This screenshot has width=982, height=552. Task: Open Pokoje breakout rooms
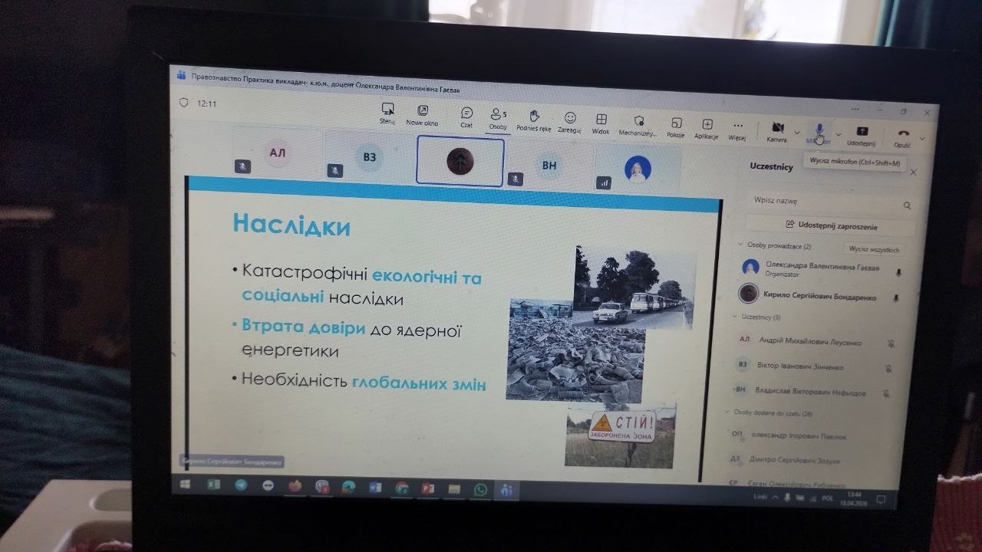click(x=675, y=127)
